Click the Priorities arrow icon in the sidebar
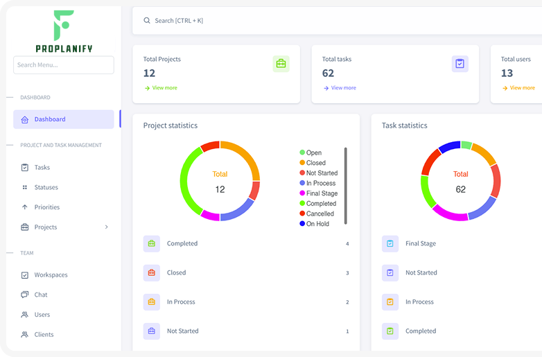Image resolution: width=542 pixels, height=357 pixels. pyautogui.click(x=25, y=207)
